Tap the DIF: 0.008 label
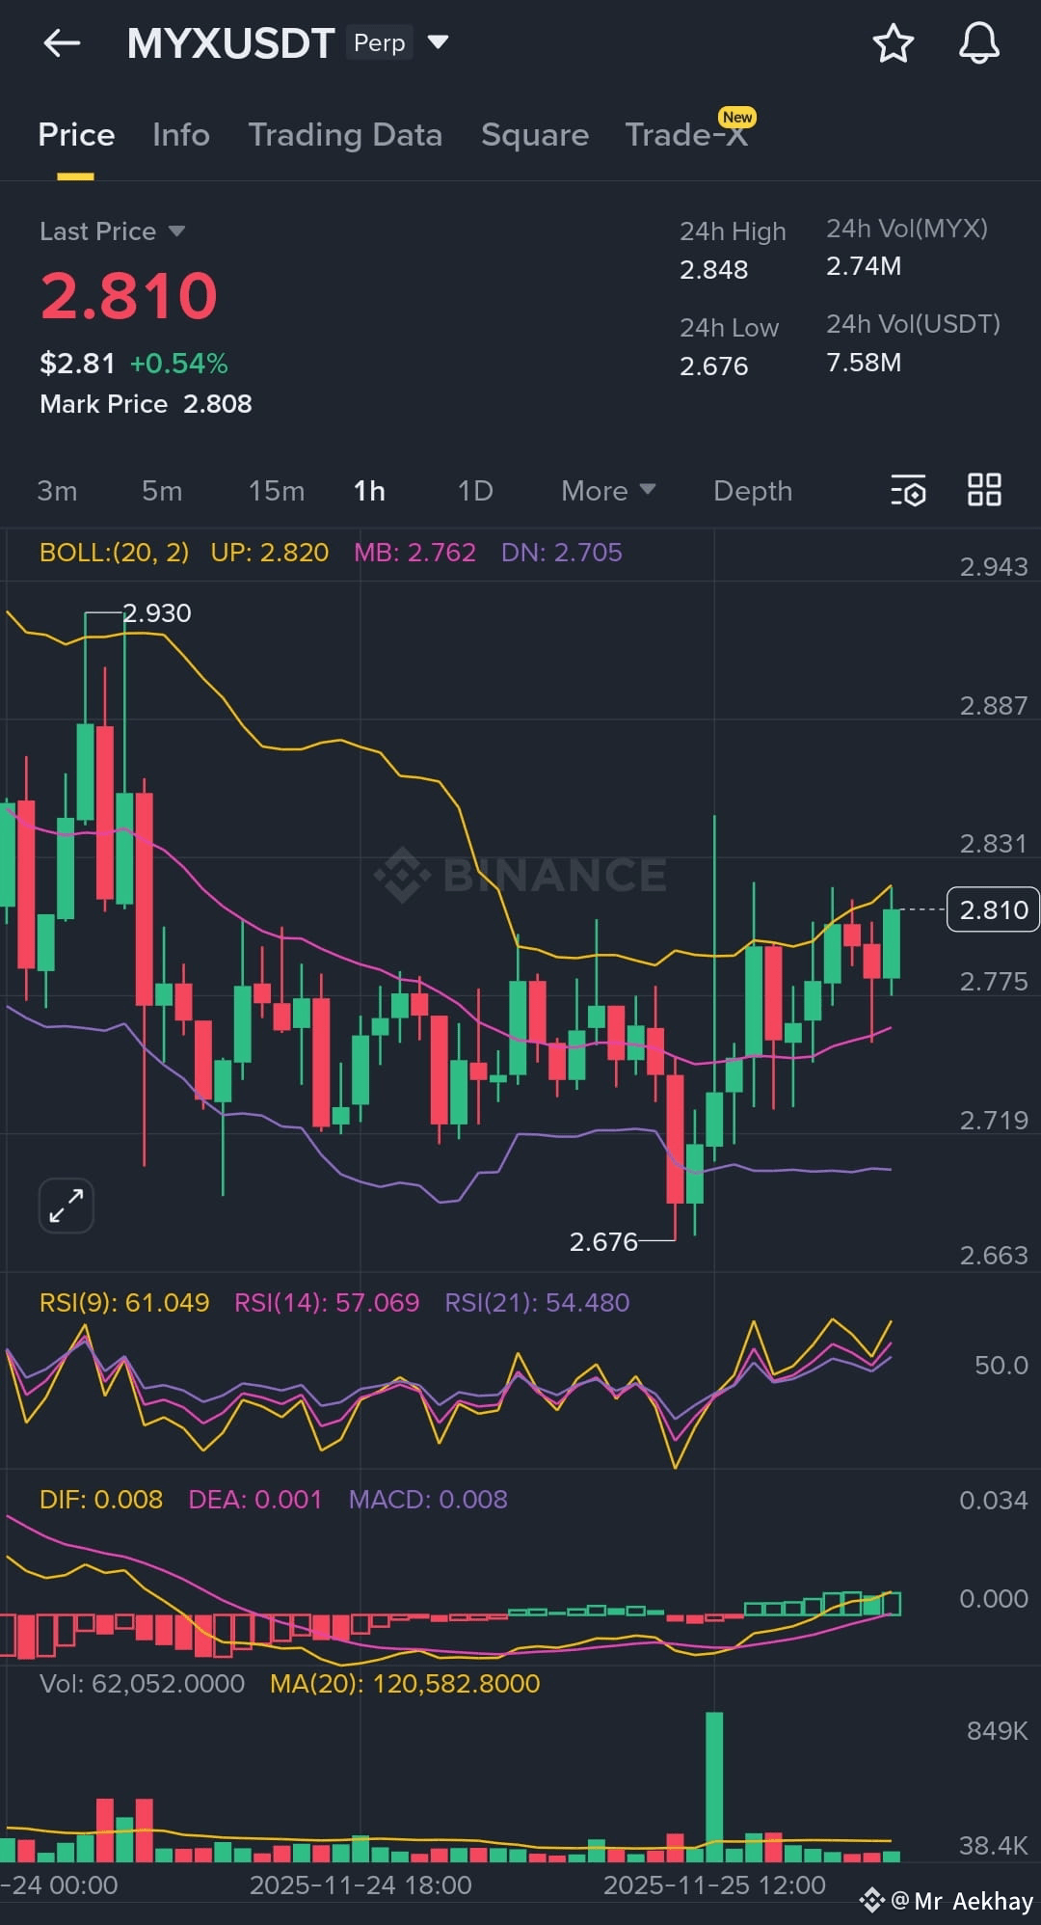Screen dimensions: 1041x1925 (x=101, y=1500)
